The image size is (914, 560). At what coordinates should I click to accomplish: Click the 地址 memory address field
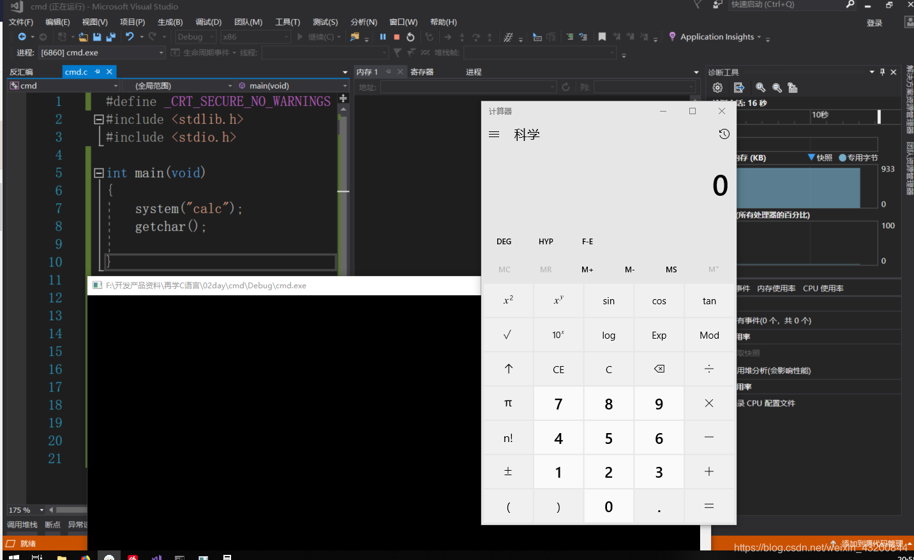click(468, 87)
